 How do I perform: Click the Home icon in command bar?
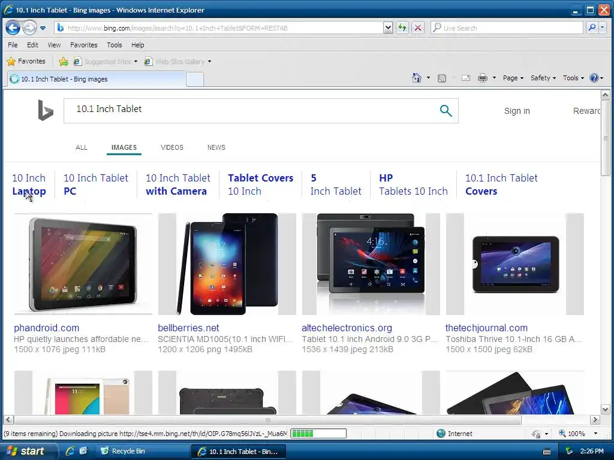tap(417, 78)
